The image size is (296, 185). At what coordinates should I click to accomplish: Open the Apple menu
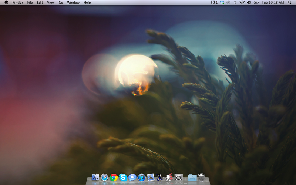(6, 3)
